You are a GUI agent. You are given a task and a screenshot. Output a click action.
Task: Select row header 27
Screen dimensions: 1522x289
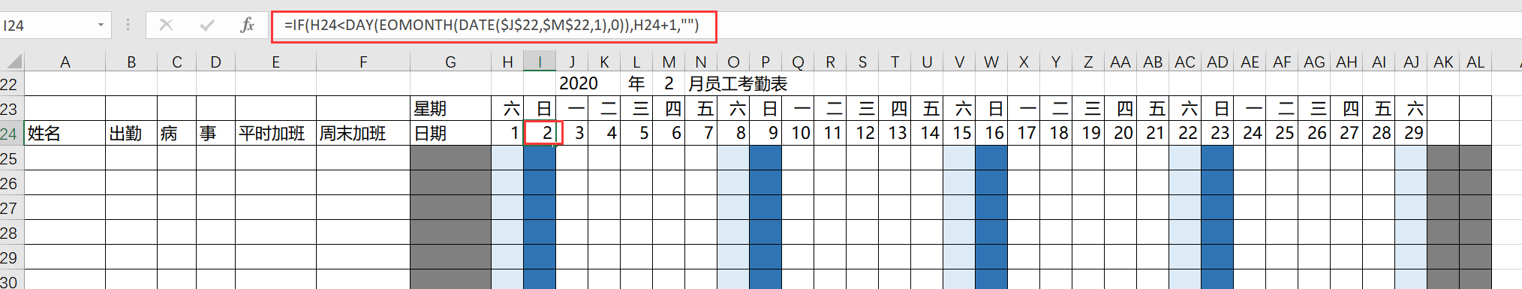click(10, 208)
